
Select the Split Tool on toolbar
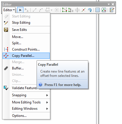point(83,10)
